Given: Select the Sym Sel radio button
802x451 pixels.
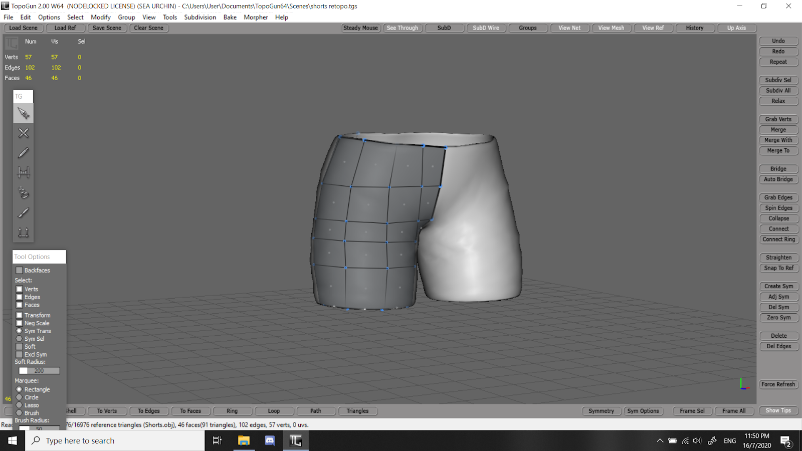Looking at the screenshot, I should point(19,339).
